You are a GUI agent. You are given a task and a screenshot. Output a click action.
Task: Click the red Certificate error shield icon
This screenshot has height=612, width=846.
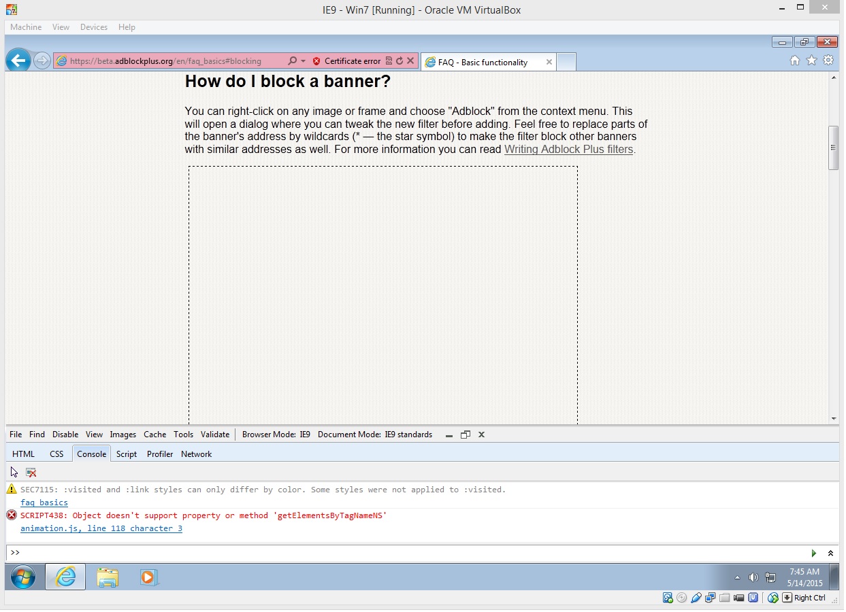click(x=316, y=61)
